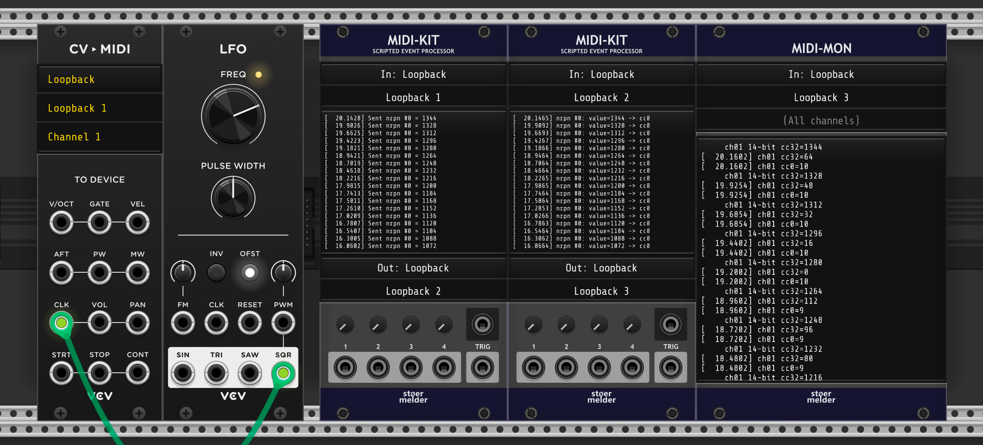Select the MIDI-MON All channels menu
This screenshot has height=445, width=983.
coord(821,121)
